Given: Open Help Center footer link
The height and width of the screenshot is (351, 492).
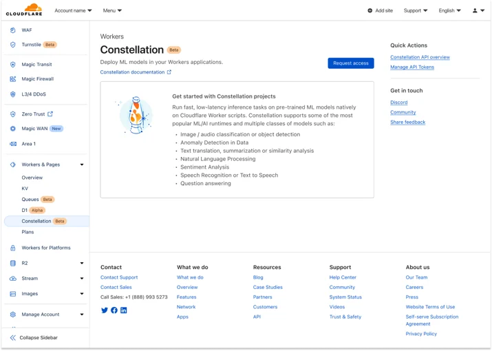Looking at the screenshot, I should 343,277.
